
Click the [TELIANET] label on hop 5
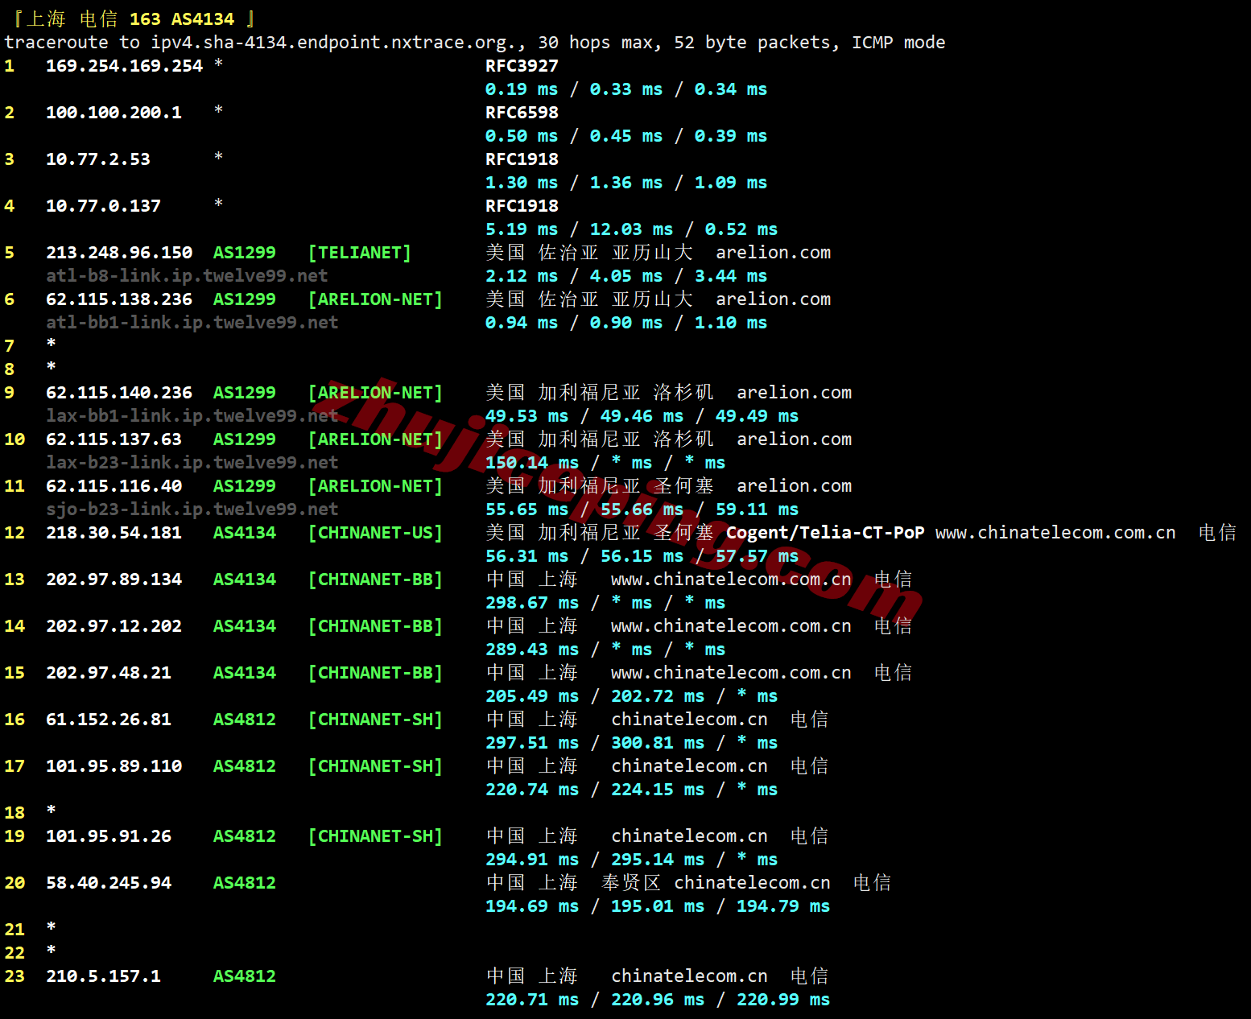coord(360,253)
